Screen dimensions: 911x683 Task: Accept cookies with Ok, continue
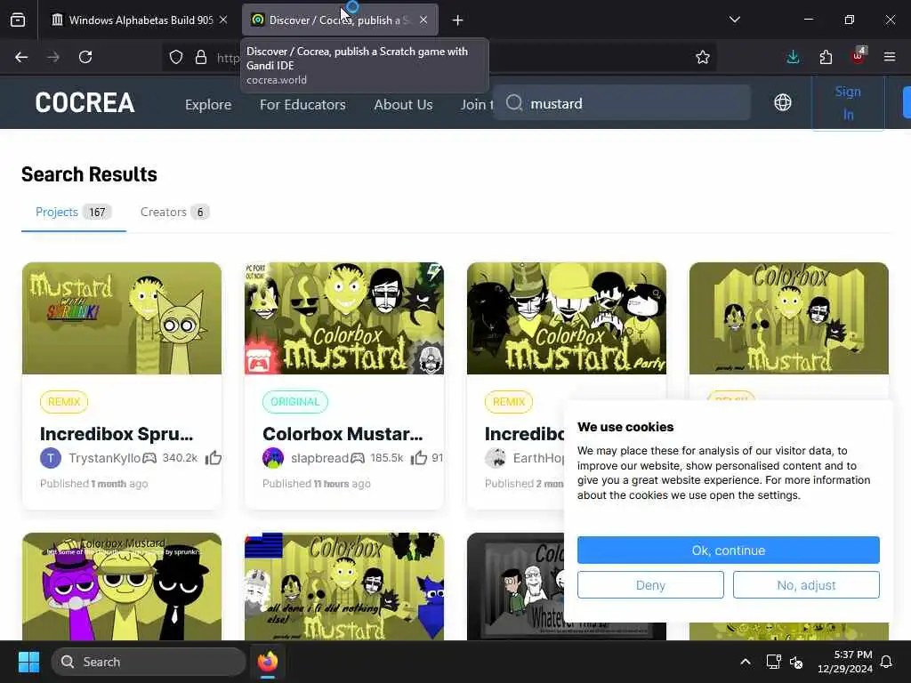tap(729, 550)
